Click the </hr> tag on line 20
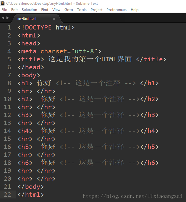The height and width of the screenshot is (202, 186). click(46, 179)
